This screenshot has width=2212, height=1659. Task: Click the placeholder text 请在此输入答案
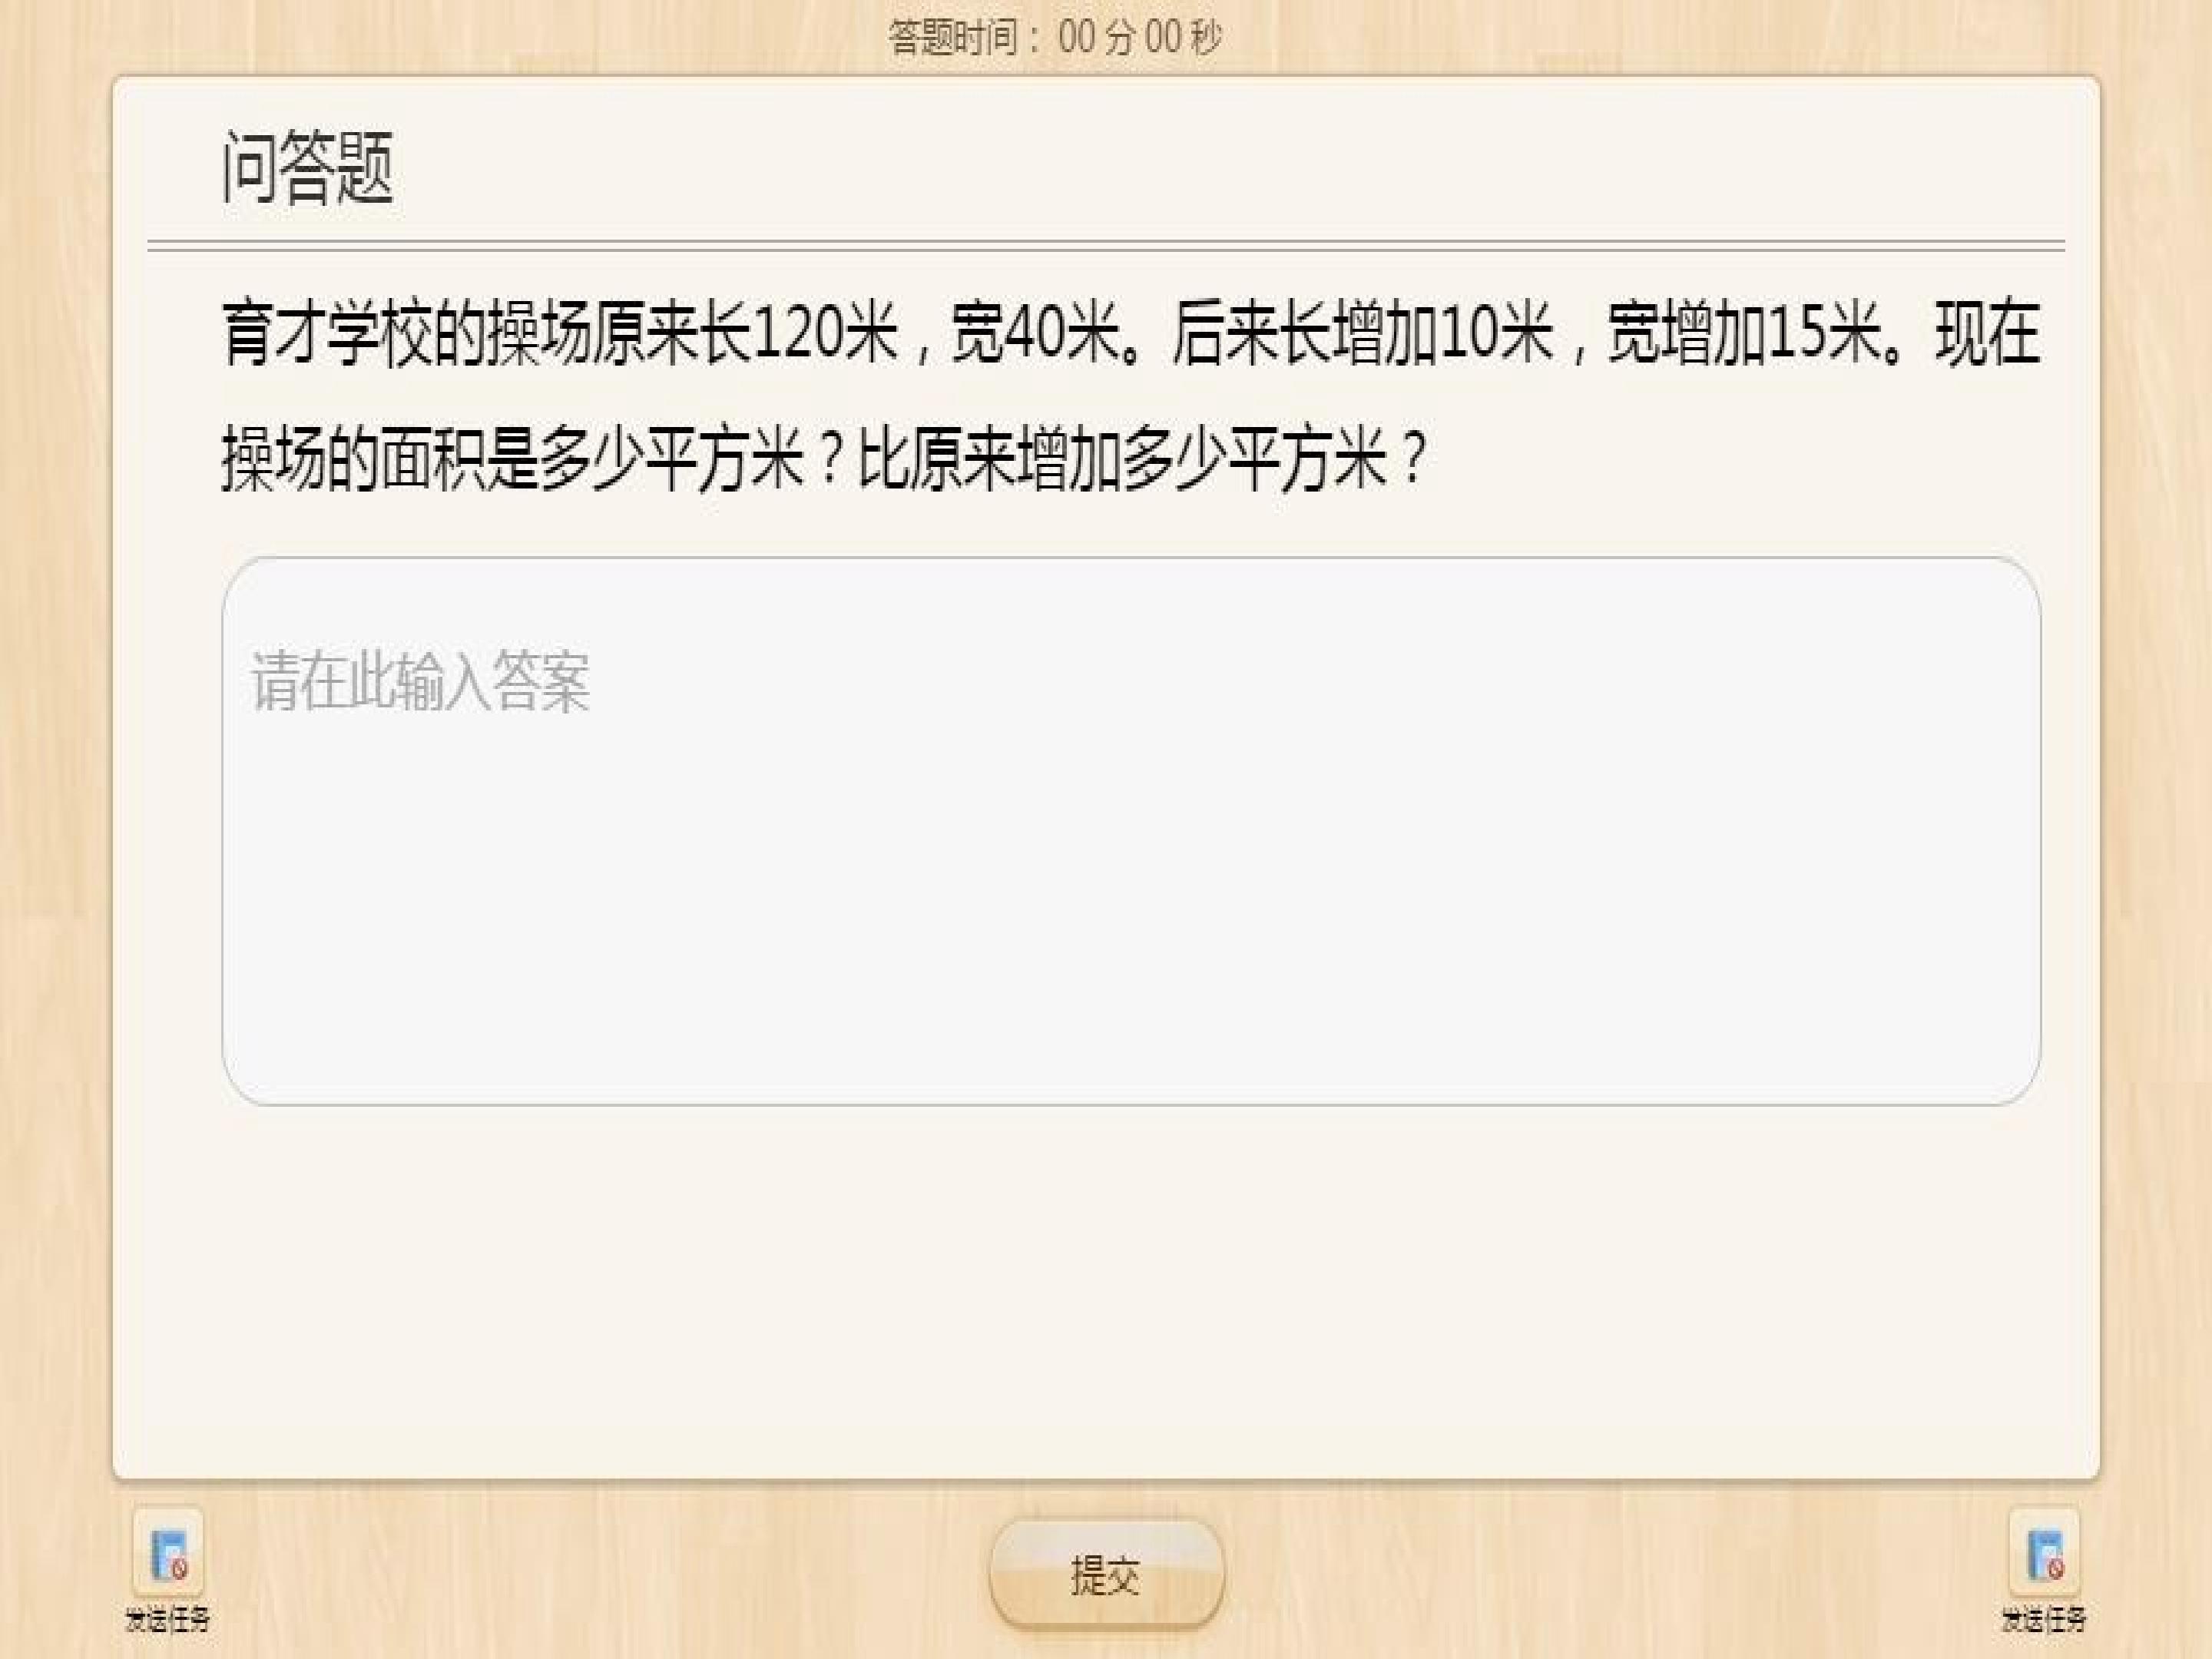420,682
